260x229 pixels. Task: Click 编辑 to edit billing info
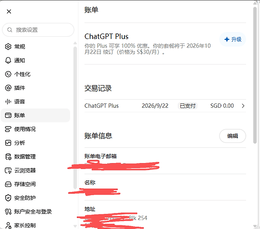(233, 136)
